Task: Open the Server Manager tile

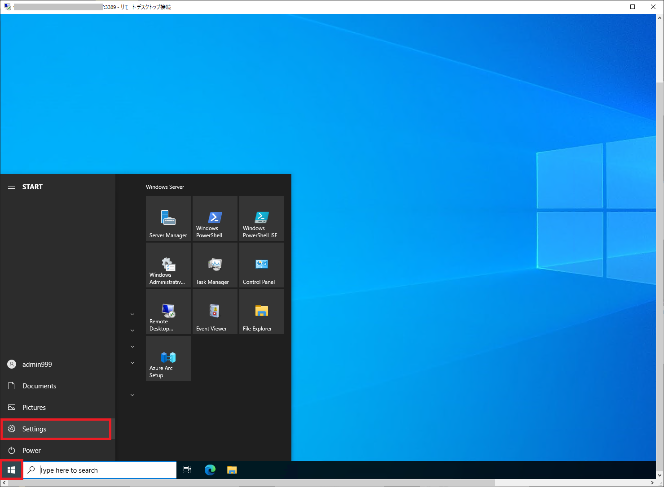Action: coord(168,218)
